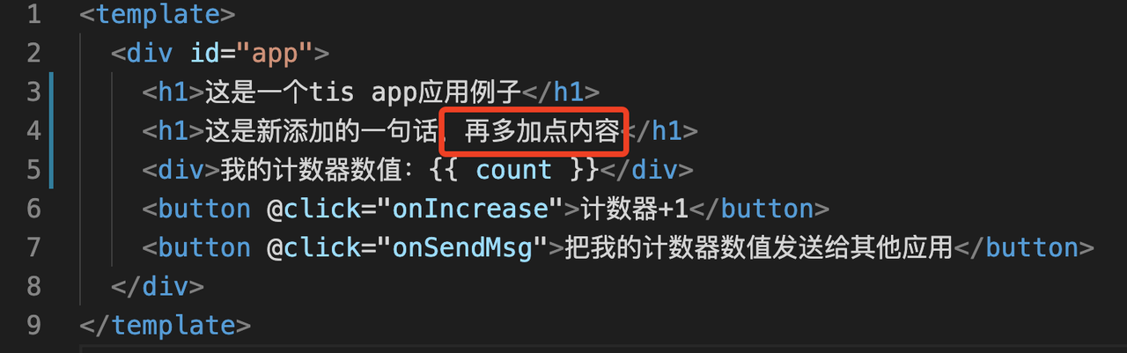The height and width of the screenshot is (353, 1127).
Task: Click the count variable in mustache braces
Action: point(514,170)
